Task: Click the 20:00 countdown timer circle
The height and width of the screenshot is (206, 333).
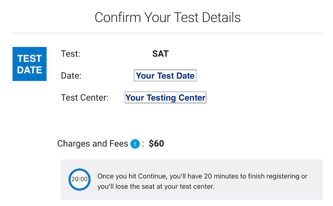Action: 79,180
